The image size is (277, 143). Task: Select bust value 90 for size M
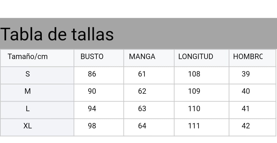tap(92, 91)
